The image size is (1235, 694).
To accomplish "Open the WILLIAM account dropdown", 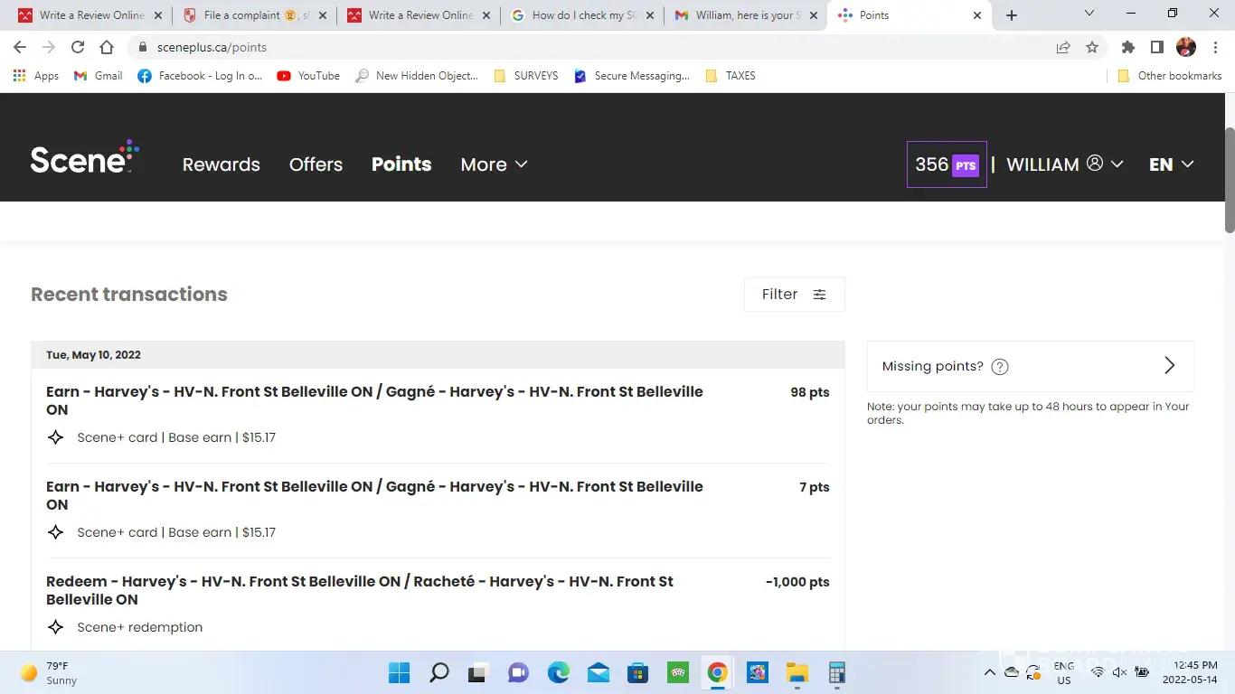I will click(x=1064, y=164).
